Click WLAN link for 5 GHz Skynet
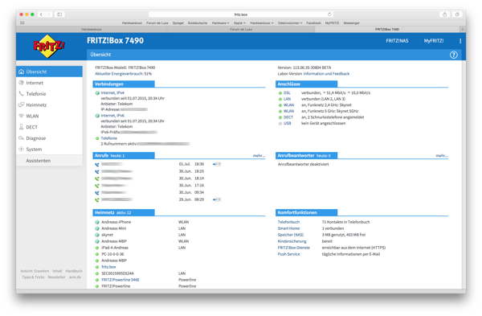482x316 pixels. [x=288, y=111]
